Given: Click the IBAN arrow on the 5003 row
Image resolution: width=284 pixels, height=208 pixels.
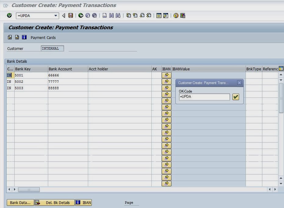Looking at the screenshot, I should [166, 88].
